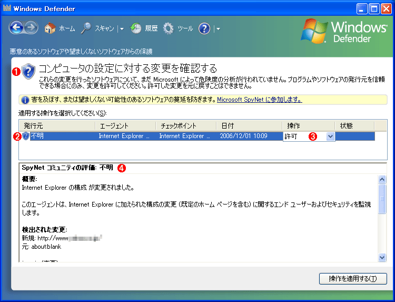
Task: Click the details pane scroll up arrow
Action: [382, 179]
